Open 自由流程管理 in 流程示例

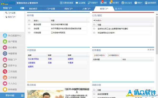pos(103,94)
